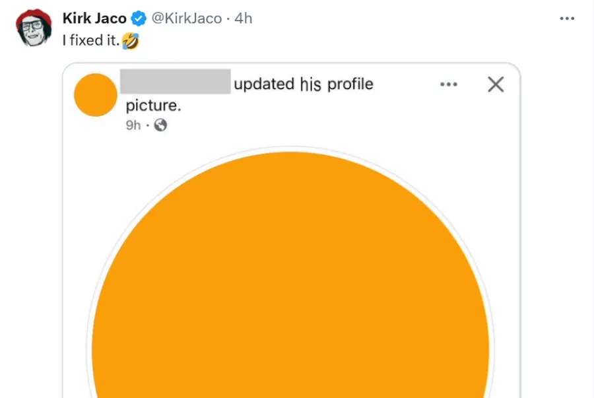Click the 4h timestamp on the tweet
This screenshot has height=398, width=594.
click(x=244, y=18)
